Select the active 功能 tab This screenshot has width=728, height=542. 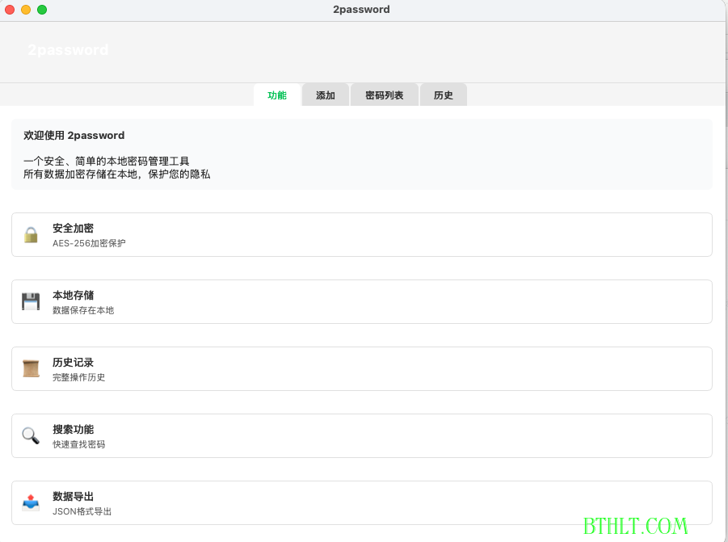(277, 95)
